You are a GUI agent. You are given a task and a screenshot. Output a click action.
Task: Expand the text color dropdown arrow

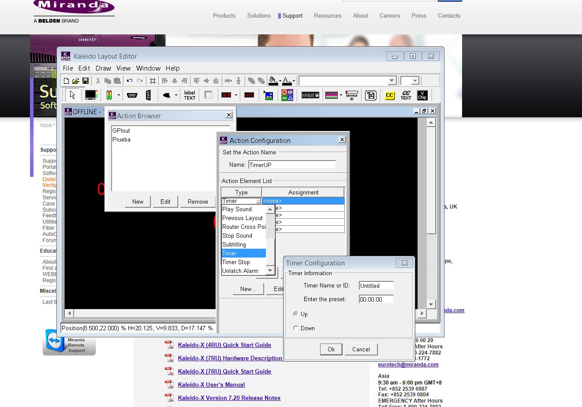point(294,81)
